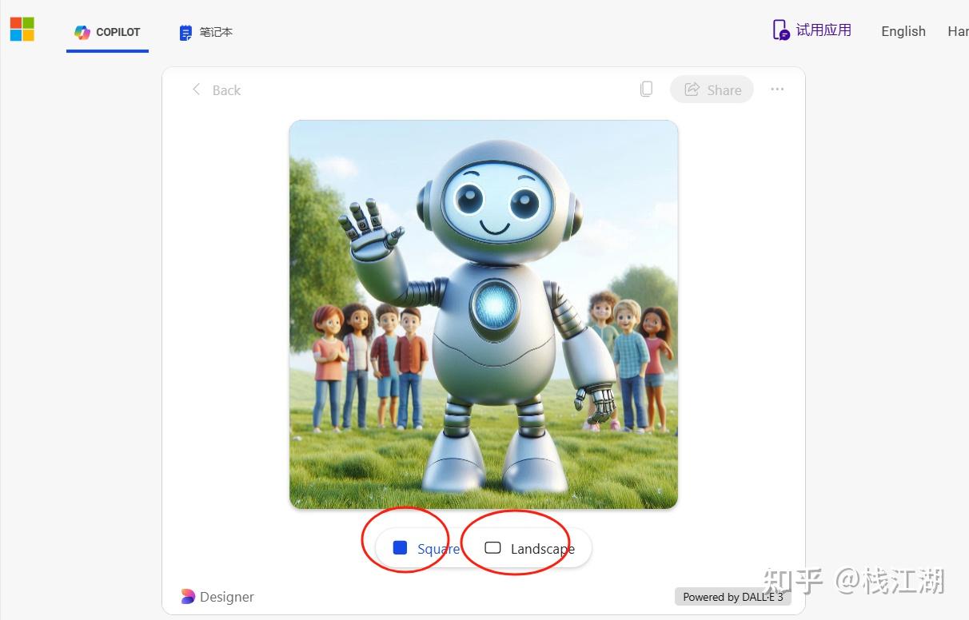Click the Designer logo icon
Screen dimensions: 969x620
coord(188,597)
